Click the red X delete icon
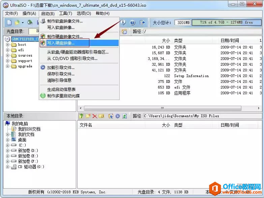This screenshot has width=264, height=198. click(95, 116)
